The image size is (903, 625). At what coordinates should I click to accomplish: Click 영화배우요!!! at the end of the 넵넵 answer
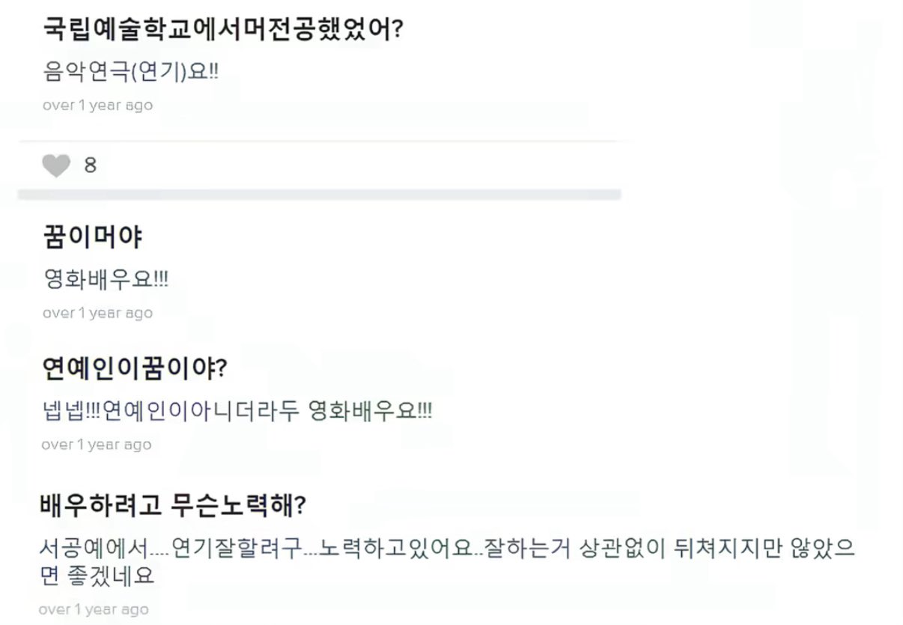tap(371, 412)
